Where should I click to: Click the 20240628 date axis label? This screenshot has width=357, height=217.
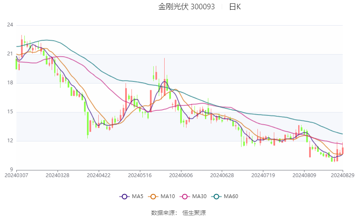(222, 175)
